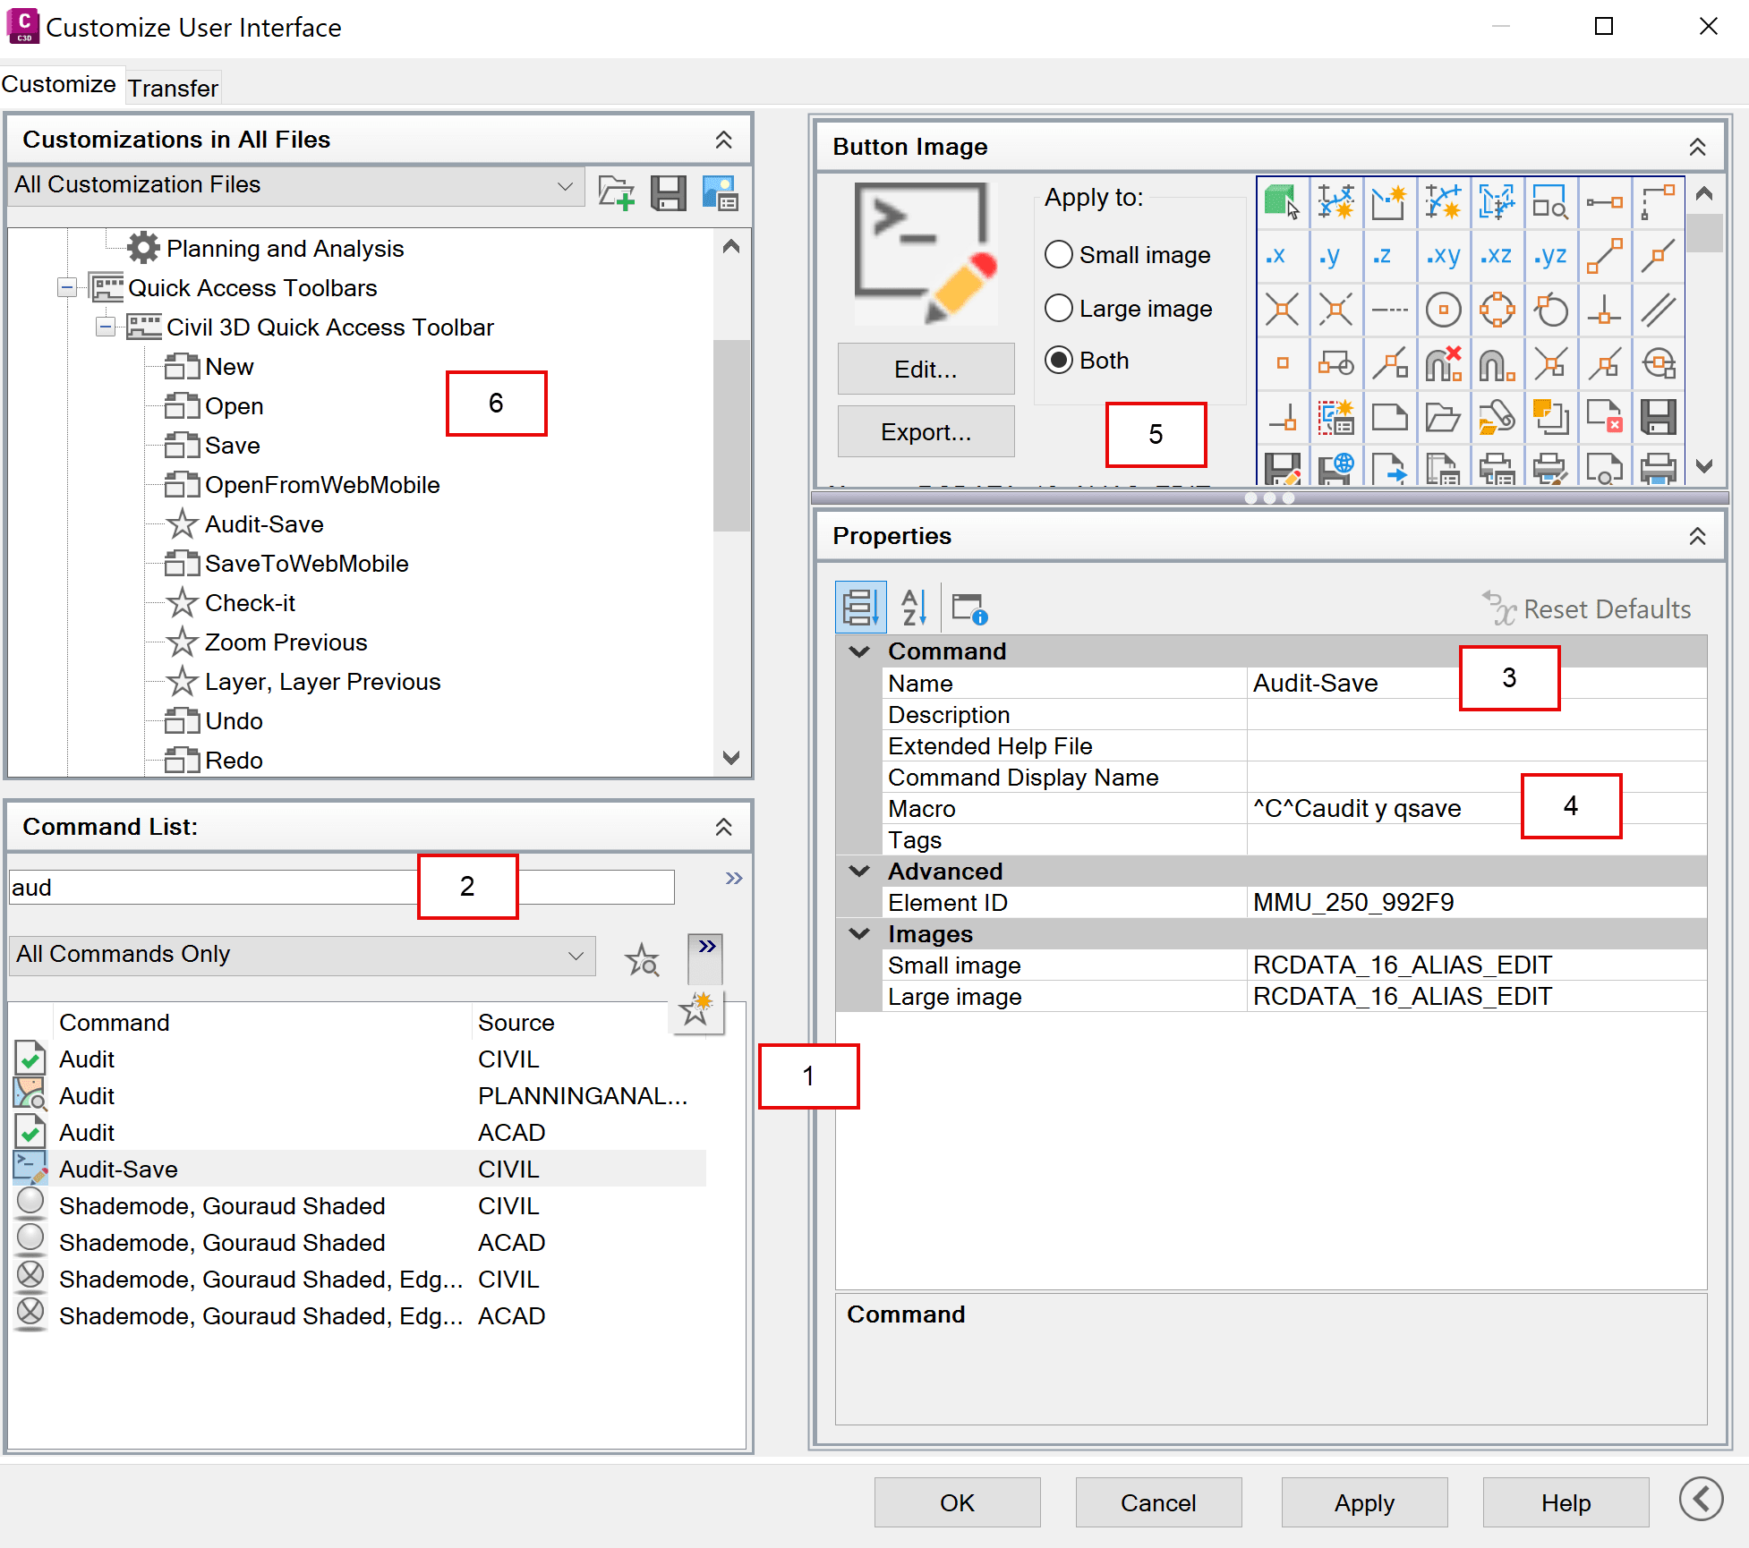Pick the green 3D box button image

[1282, 202]
